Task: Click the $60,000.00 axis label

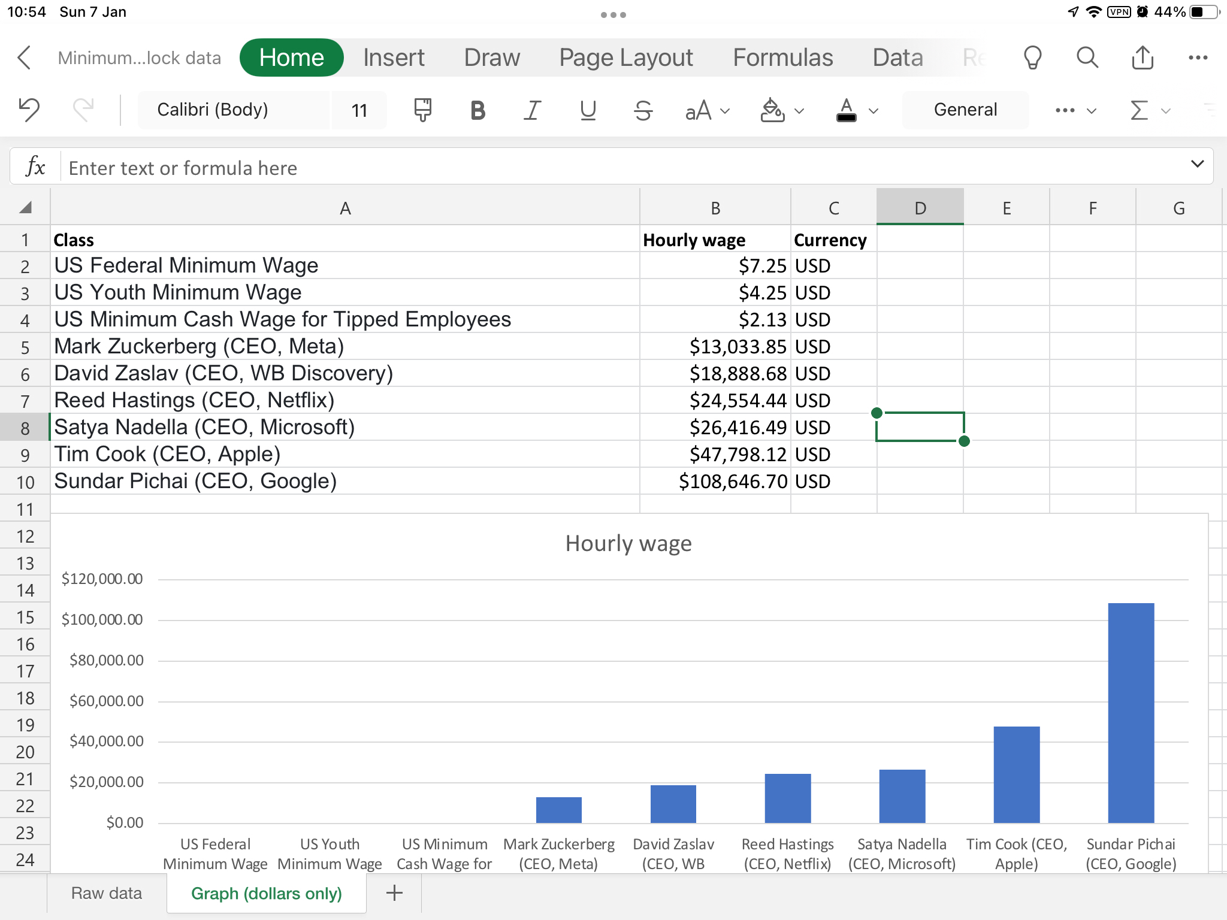Action: point(107,701)
